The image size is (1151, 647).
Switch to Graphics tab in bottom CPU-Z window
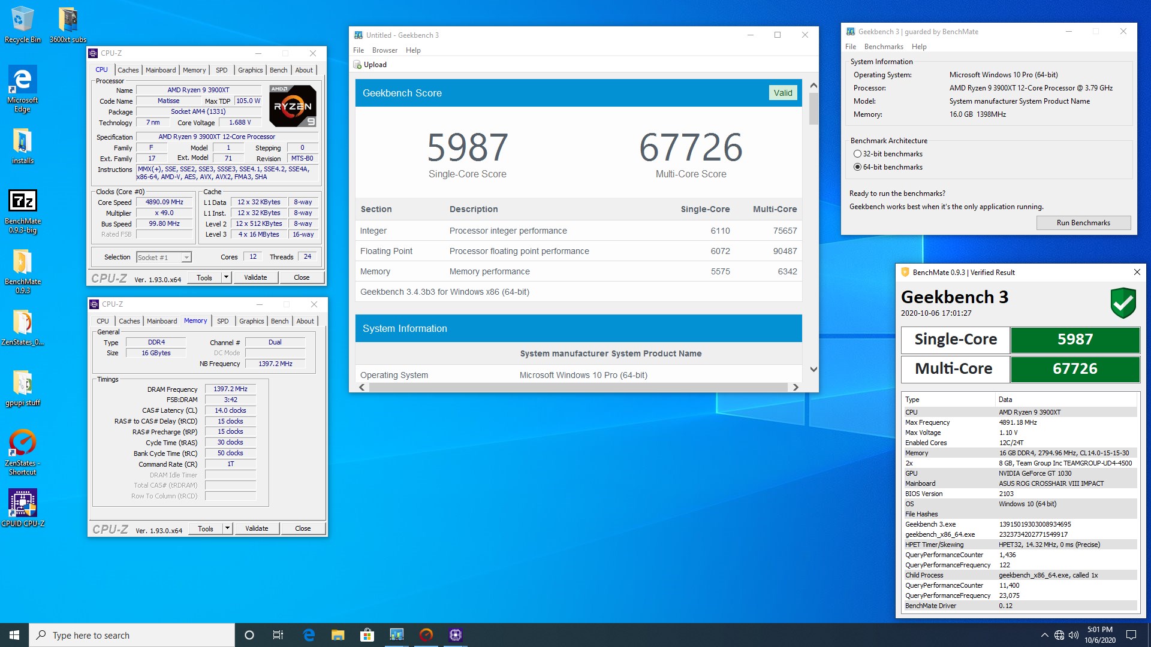[x=251, y=321]
